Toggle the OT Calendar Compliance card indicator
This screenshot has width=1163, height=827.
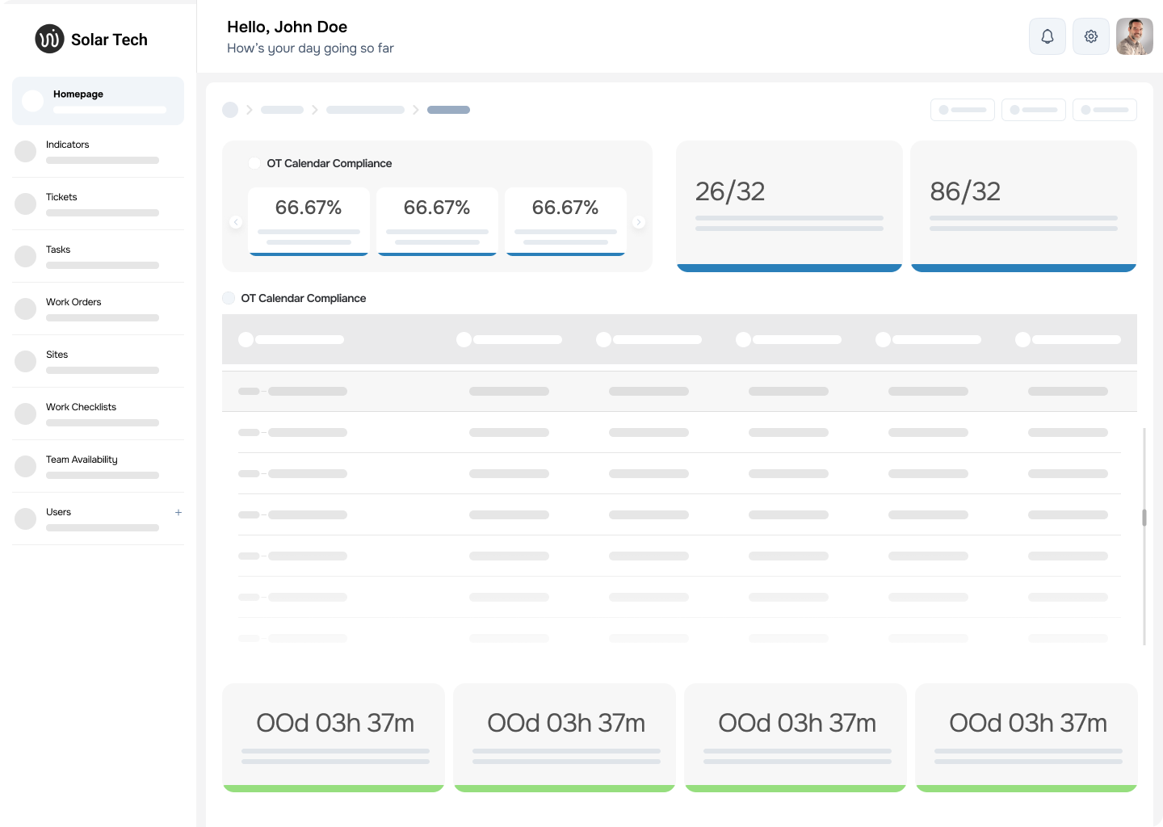254,163
